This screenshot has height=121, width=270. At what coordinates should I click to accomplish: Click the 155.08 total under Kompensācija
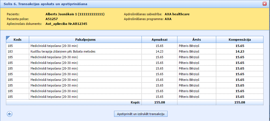pyautogui.click(x=239, y=102)
